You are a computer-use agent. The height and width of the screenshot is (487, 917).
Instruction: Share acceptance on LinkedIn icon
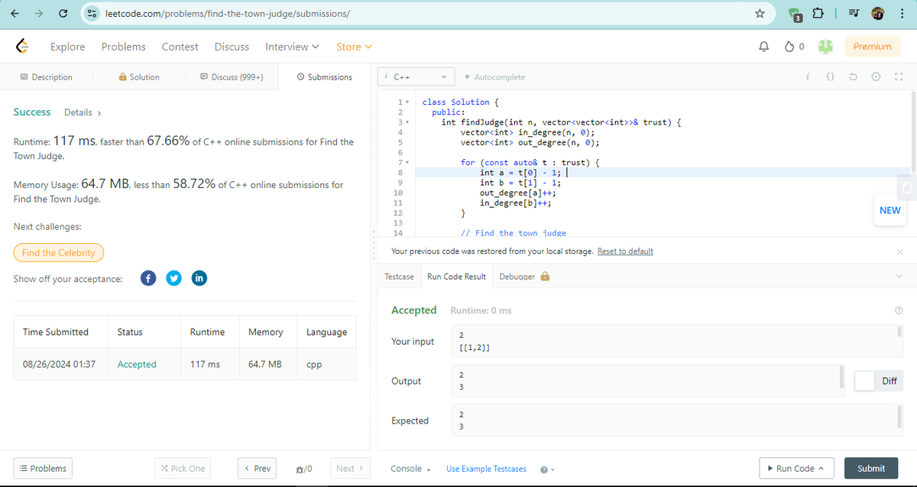click(199, 278)
